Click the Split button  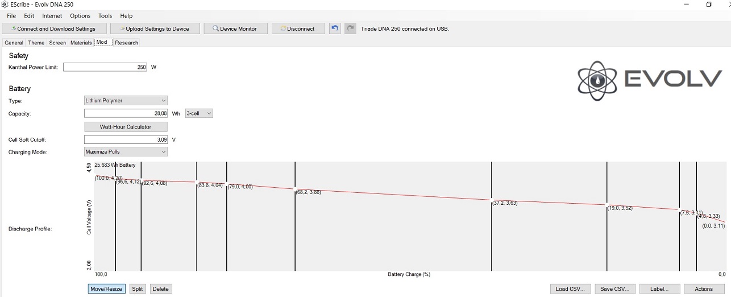point(137,289)
